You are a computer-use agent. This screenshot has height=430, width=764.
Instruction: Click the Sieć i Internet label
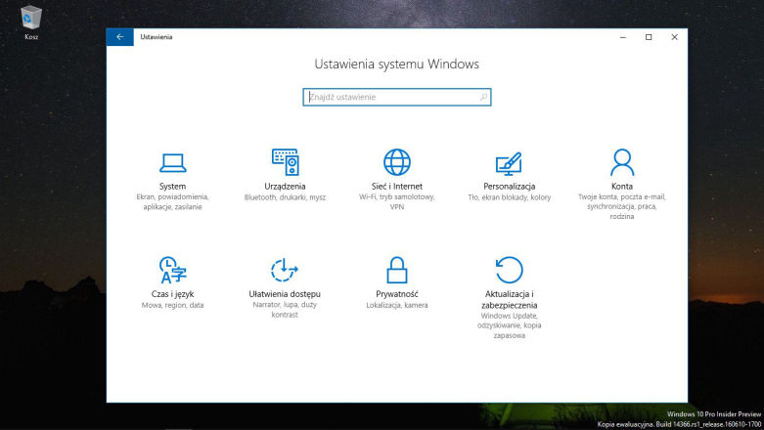pyautogui.click(x=396, y=187)
